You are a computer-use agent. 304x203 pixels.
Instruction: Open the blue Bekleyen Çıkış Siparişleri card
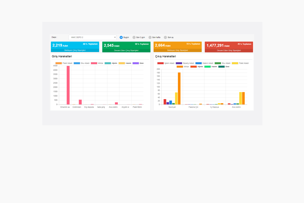coord(75,47)
